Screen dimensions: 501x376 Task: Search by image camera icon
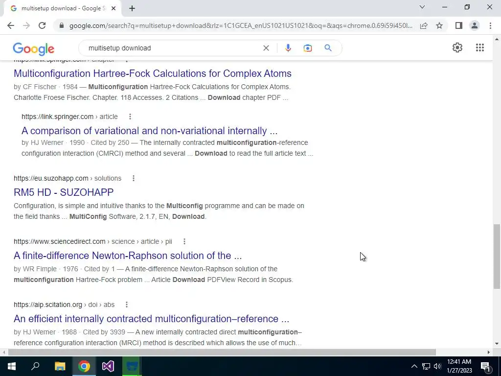[x=308, y=48]
